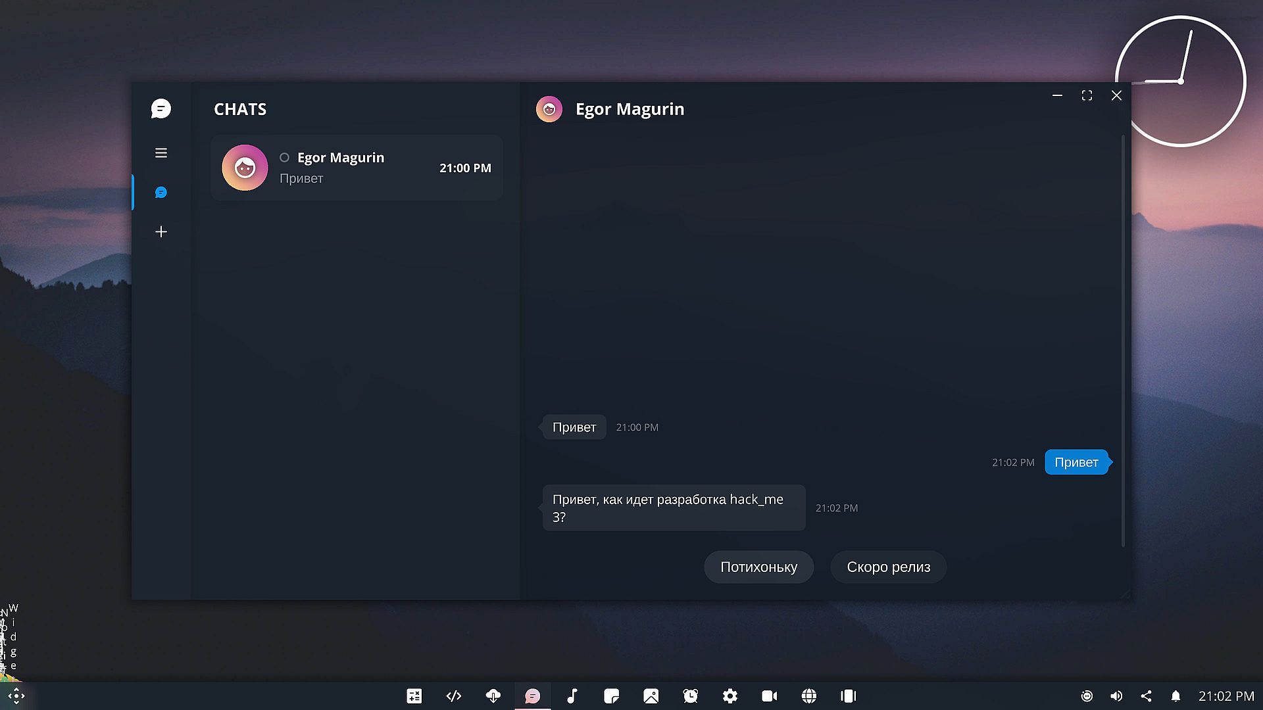
Task: Click Egor Magurin's avatar in chat header
Action: [549, 109]
